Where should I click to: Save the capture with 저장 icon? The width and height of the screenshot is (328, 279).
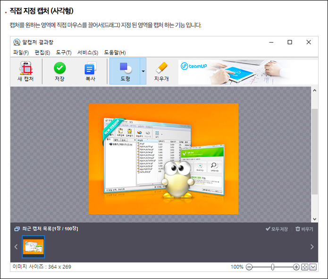pos(59,71)
